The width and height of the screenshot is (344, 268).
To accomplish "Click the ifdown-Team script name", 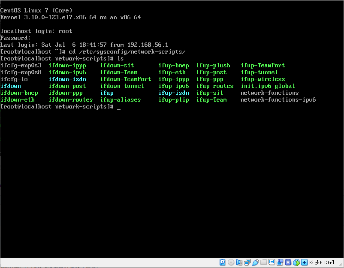I will [x=119, y=72].
